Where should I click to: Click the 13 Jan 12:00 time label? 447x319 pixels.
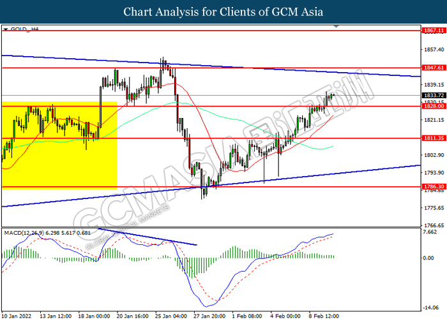[x=56, y=316]
